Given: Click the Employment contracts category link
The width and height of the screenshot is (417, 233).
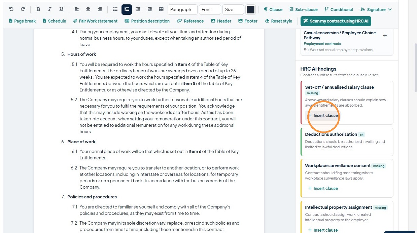Looking at the screenshot, I should 322,44.
